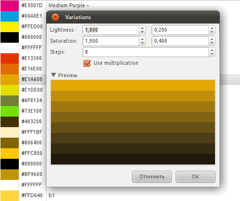Screen dimensions: 240x201
Task: Close the Variations dialog
Action: click(55, 17)
